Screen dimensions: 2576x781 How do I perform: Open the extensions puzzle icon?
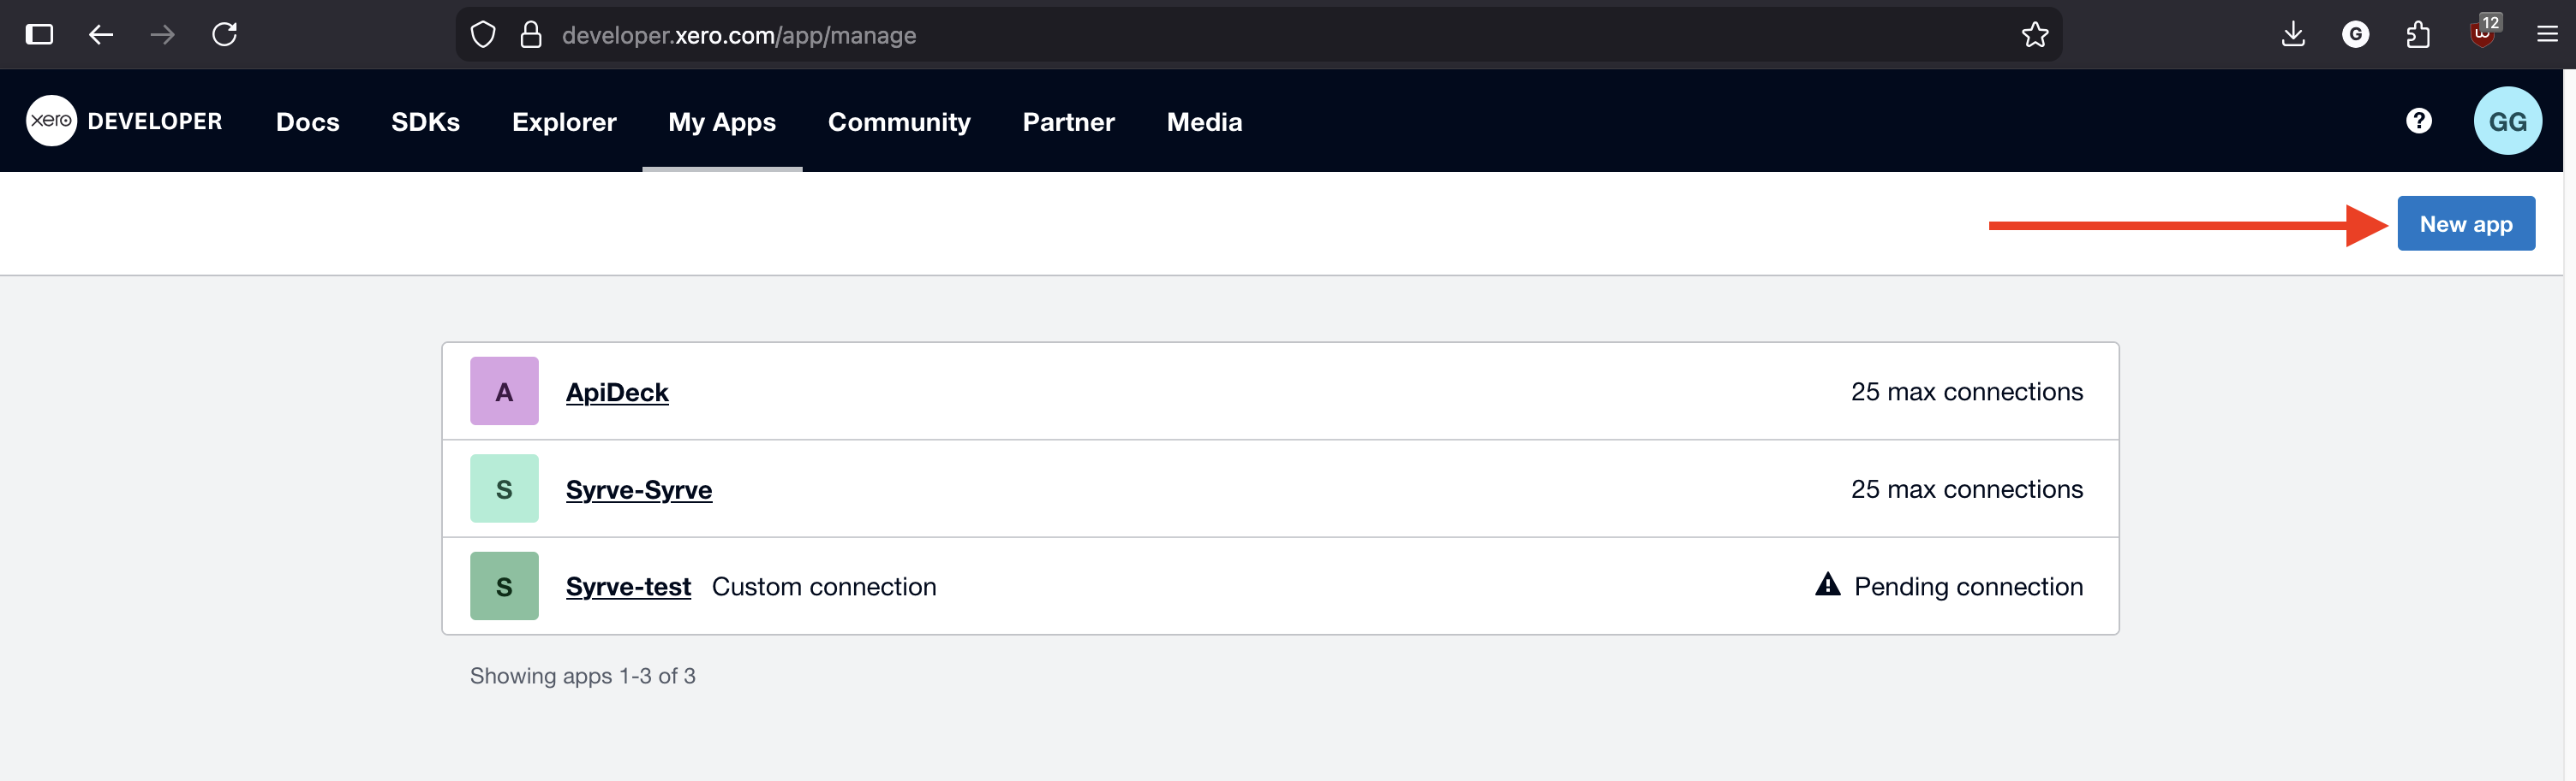(x=2418, y=35)
